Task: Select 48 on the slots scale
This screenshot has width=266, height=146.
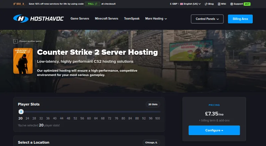Action: coord(68,118)
